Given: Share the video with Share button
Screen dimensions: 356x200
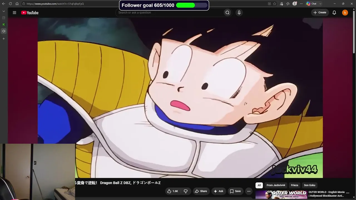Looking at the screenshot, I should [x=201, y=191].
